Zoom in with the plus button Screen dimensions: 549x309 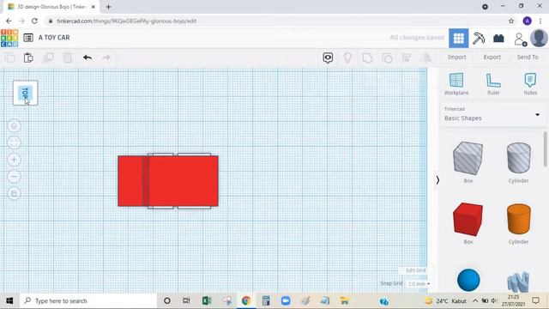click(14, 160)
